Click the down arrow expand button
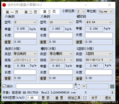Image resolution: width=119 pixels, height=104 pixels. pyautogui.click(x=113, y=92)
